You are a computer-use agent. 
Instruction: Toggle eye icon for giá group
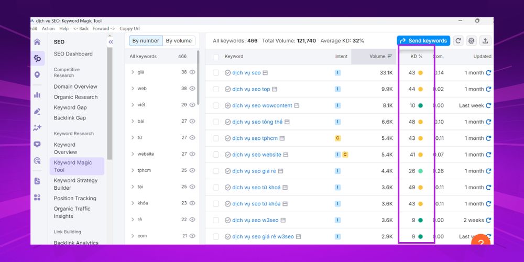pyautogui.click(x=192, y=72)
